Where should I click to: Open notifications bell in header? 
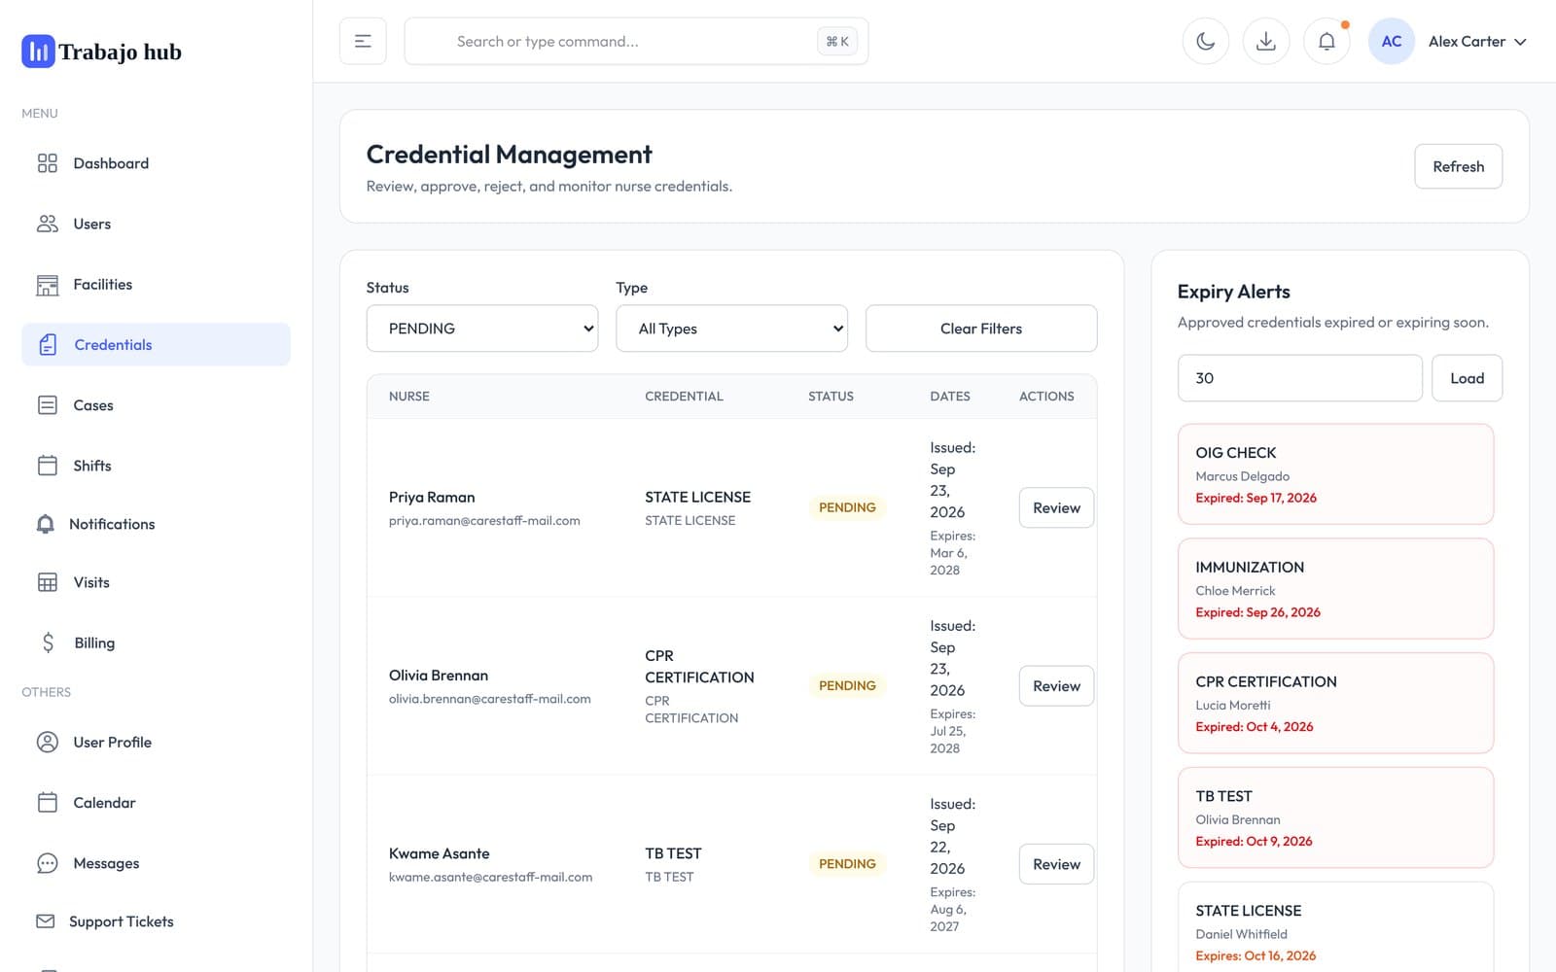coord(1326,41)
